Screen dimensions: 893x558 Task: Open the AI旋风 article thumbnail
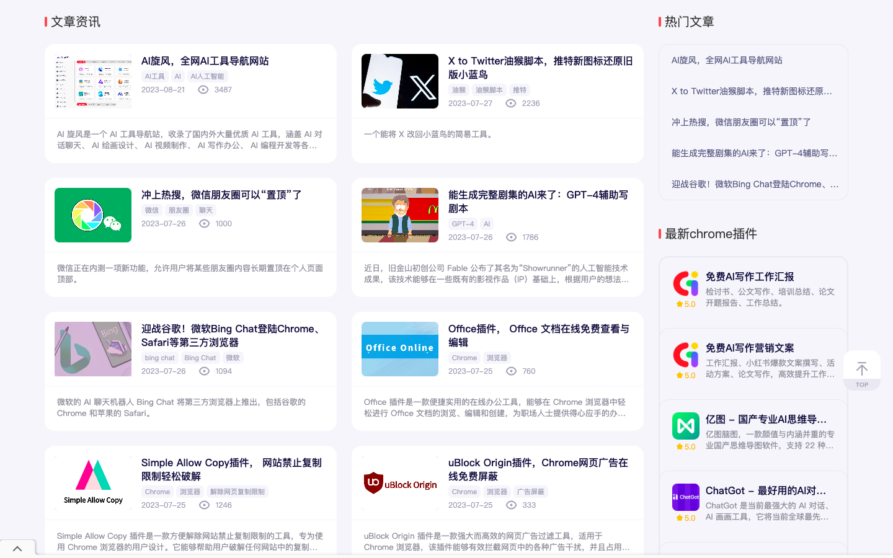pos(93,81)
